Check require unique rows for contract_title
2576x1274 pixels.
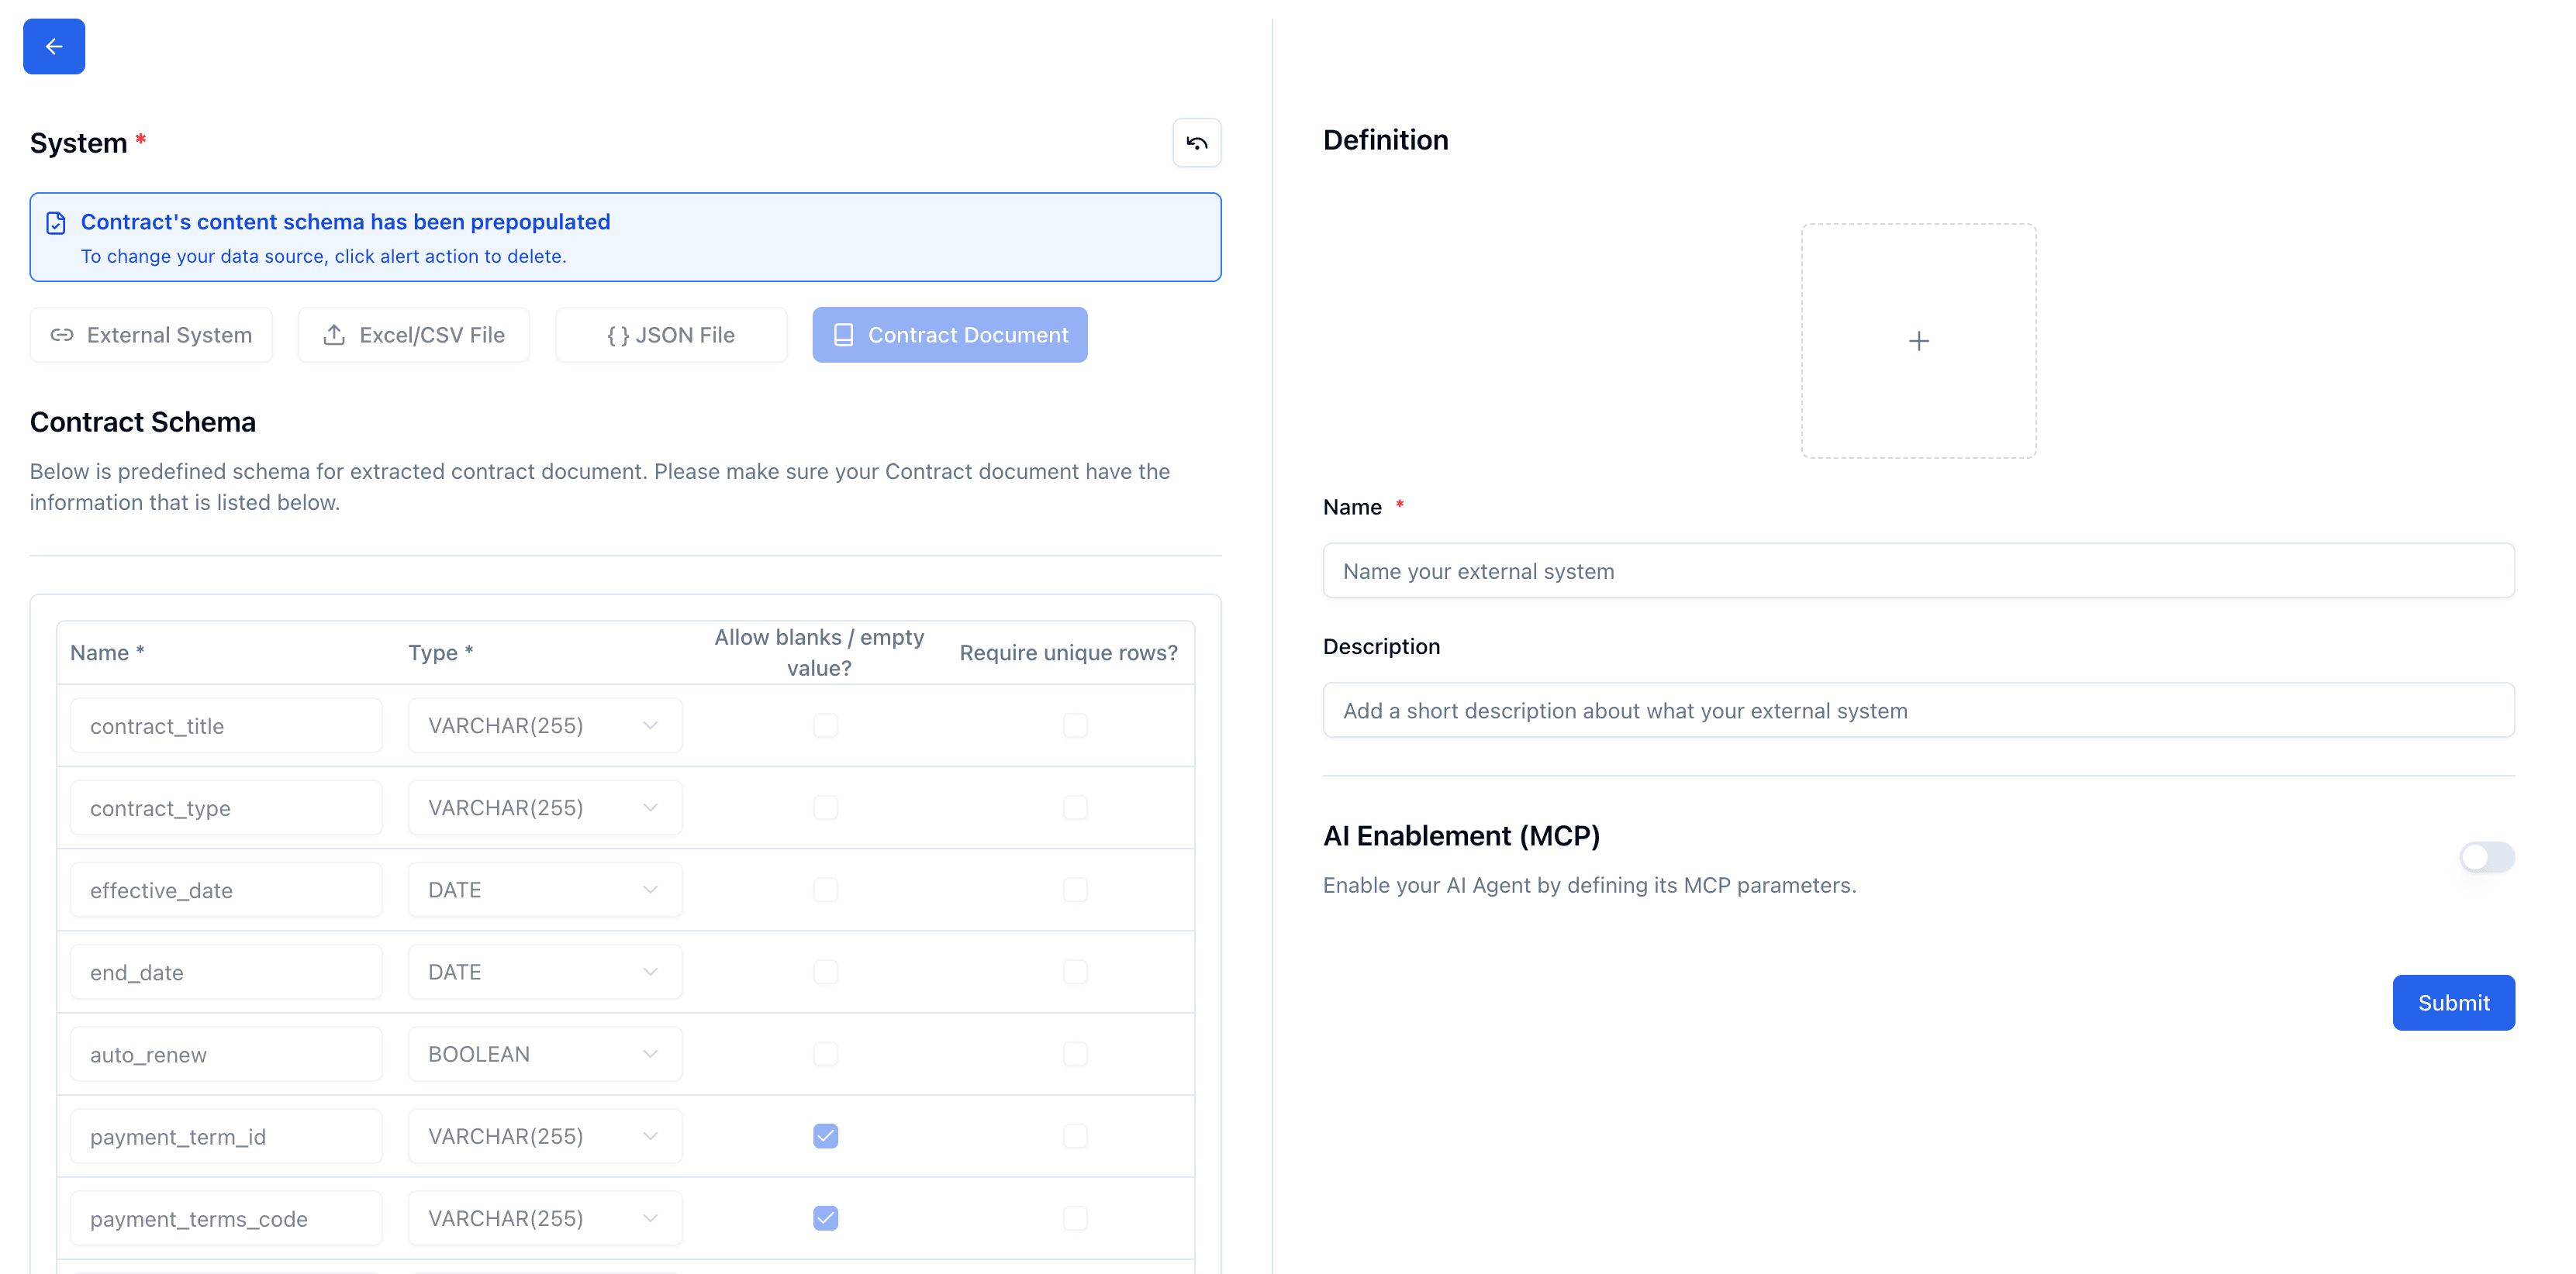1075,725
